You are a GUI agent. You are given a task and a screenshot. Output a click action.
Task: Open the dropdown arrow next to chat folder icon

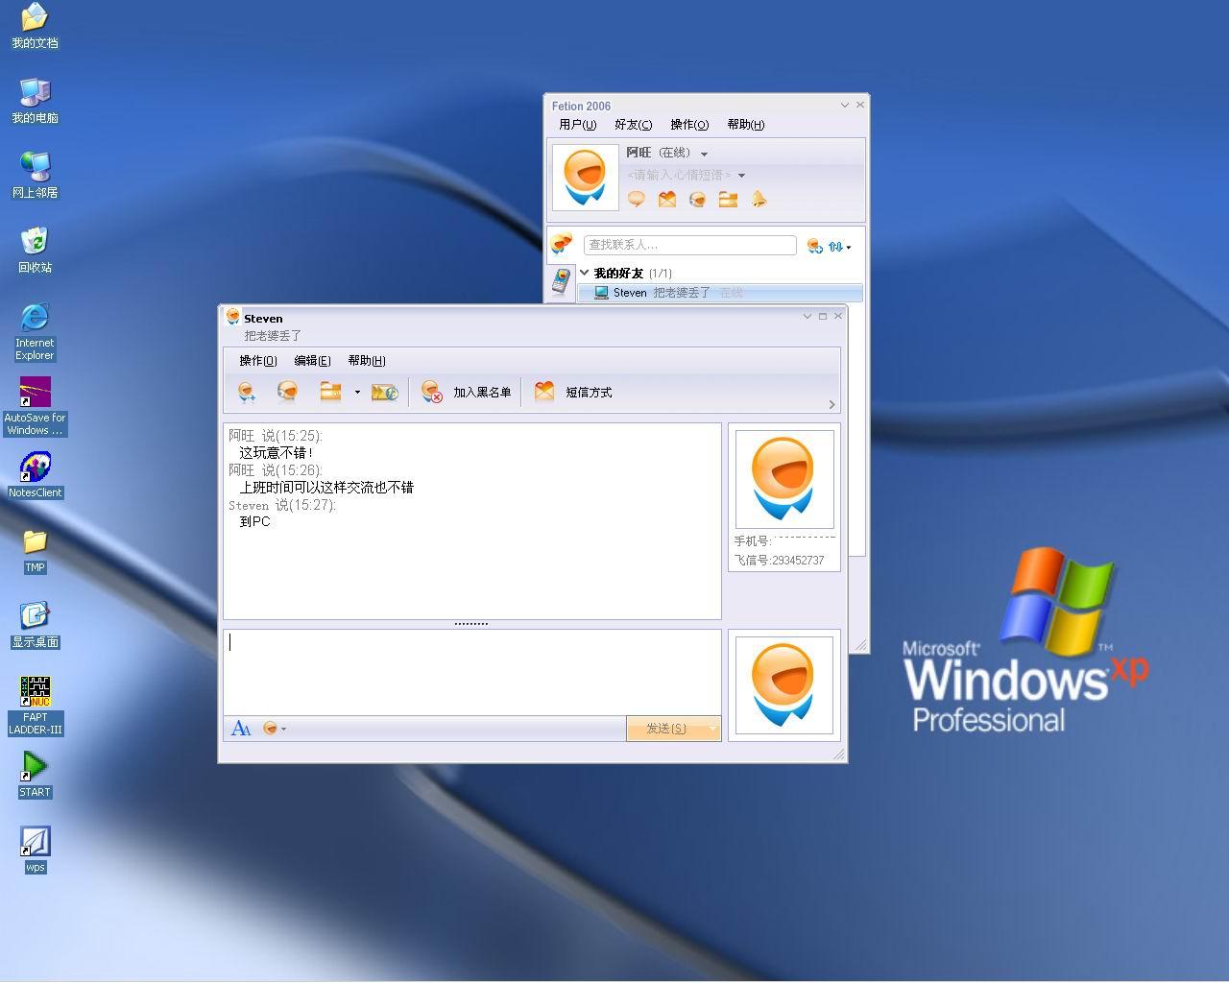tap(357, 392)
